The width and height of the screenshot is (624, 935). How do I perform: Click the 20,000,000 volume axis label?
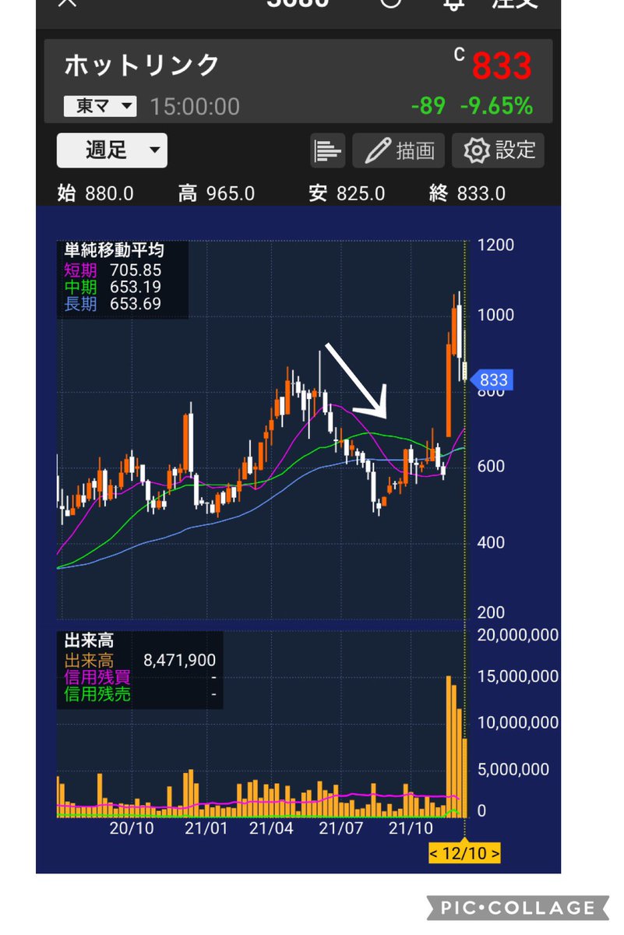point(517,635)
